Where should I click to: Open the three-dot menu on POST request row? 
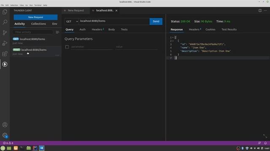57,55
